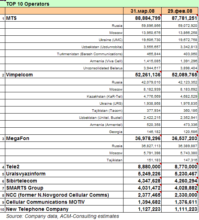The image size is (199, 220).
Task: Select the New Telephone Company cell
Action: coord(64,209)
